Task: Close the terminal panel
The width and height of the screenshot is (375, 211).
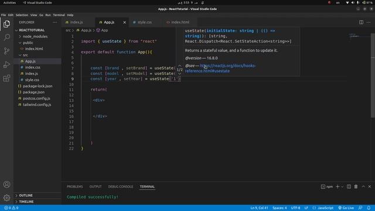Action: (x=370, y=186)
